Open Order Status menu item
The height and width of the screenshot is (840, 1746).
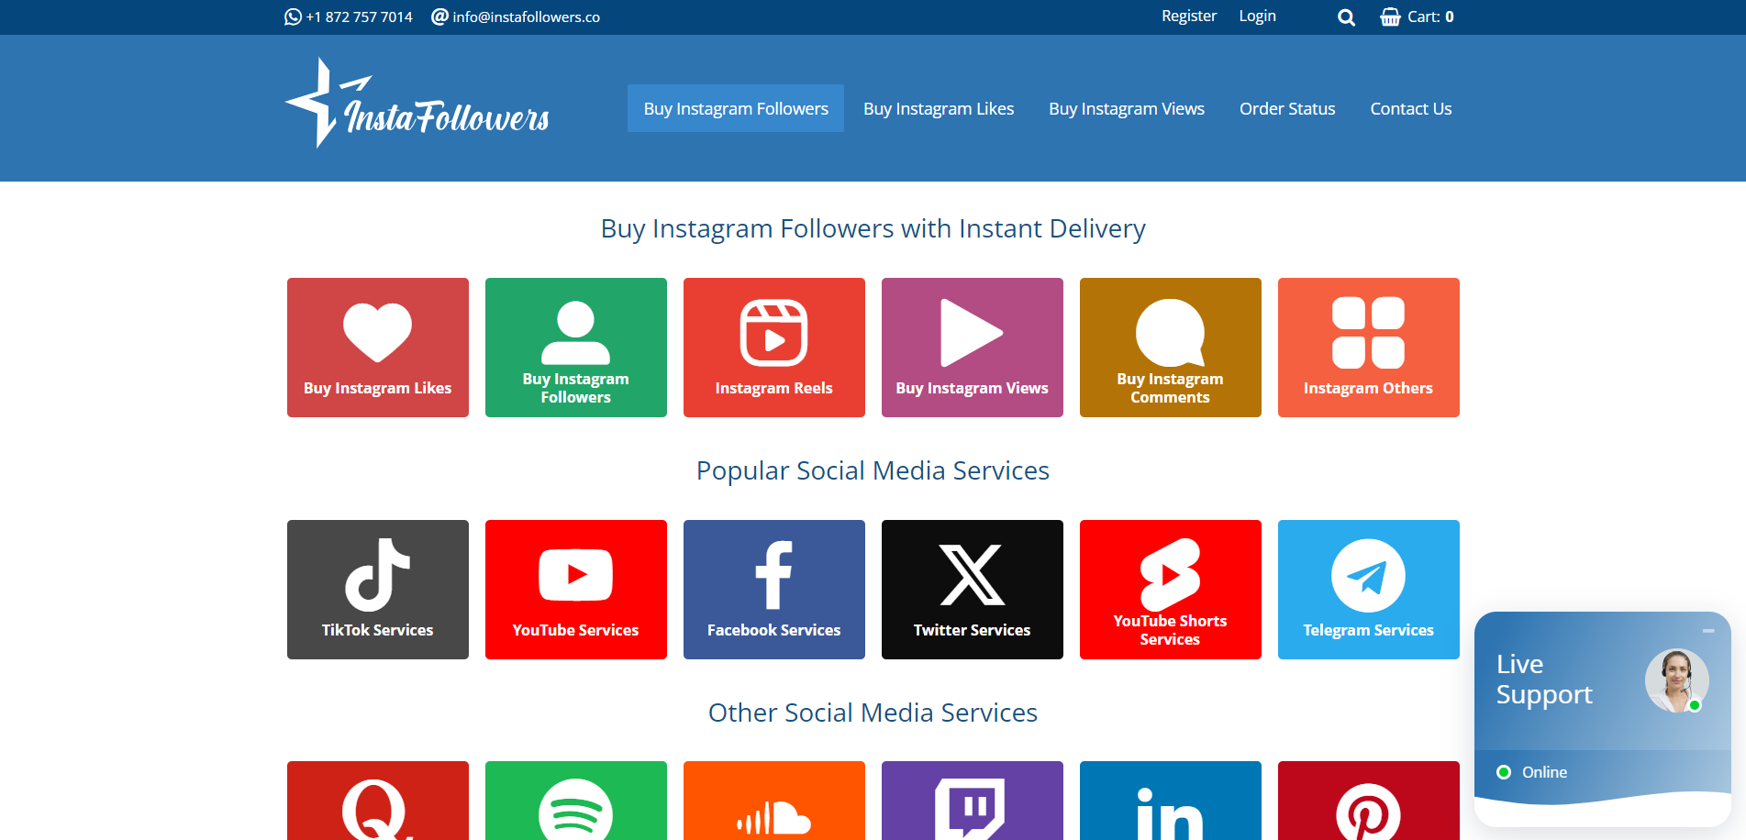[x=1287, y=108]
